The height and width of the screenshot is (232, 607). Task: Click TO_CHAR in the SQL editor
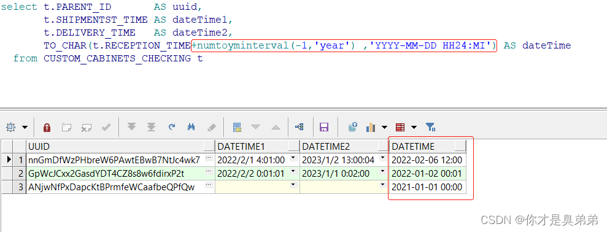tap(65, 45)
